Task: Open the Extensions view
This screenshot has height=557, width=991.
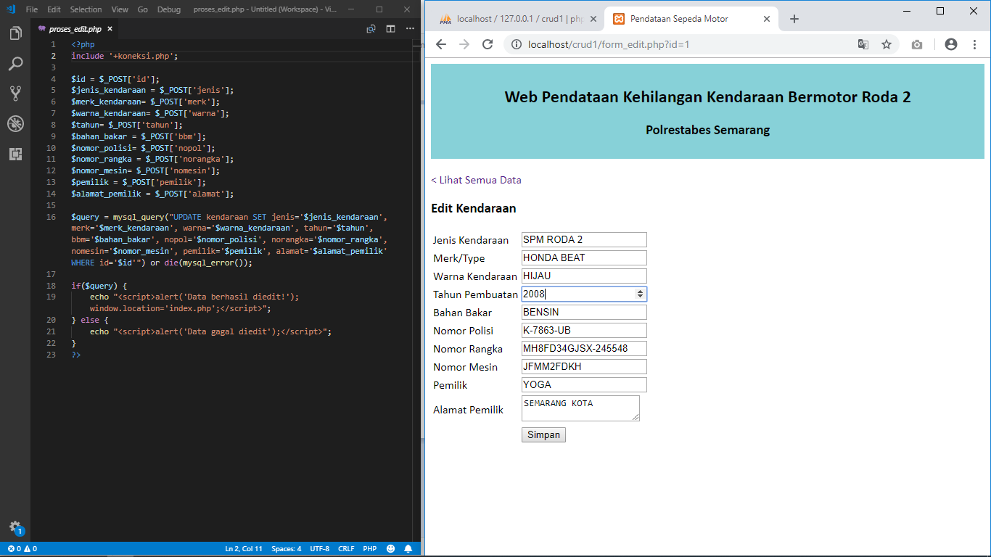Action: tap(15, 154)
